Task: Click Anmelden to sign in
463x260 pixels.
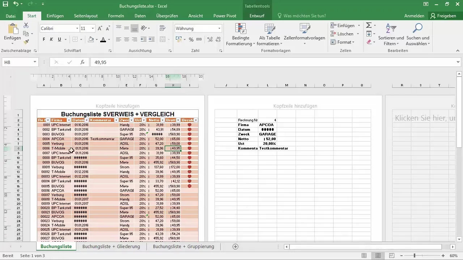Action: pyautogui.click(x=414, y=16)
